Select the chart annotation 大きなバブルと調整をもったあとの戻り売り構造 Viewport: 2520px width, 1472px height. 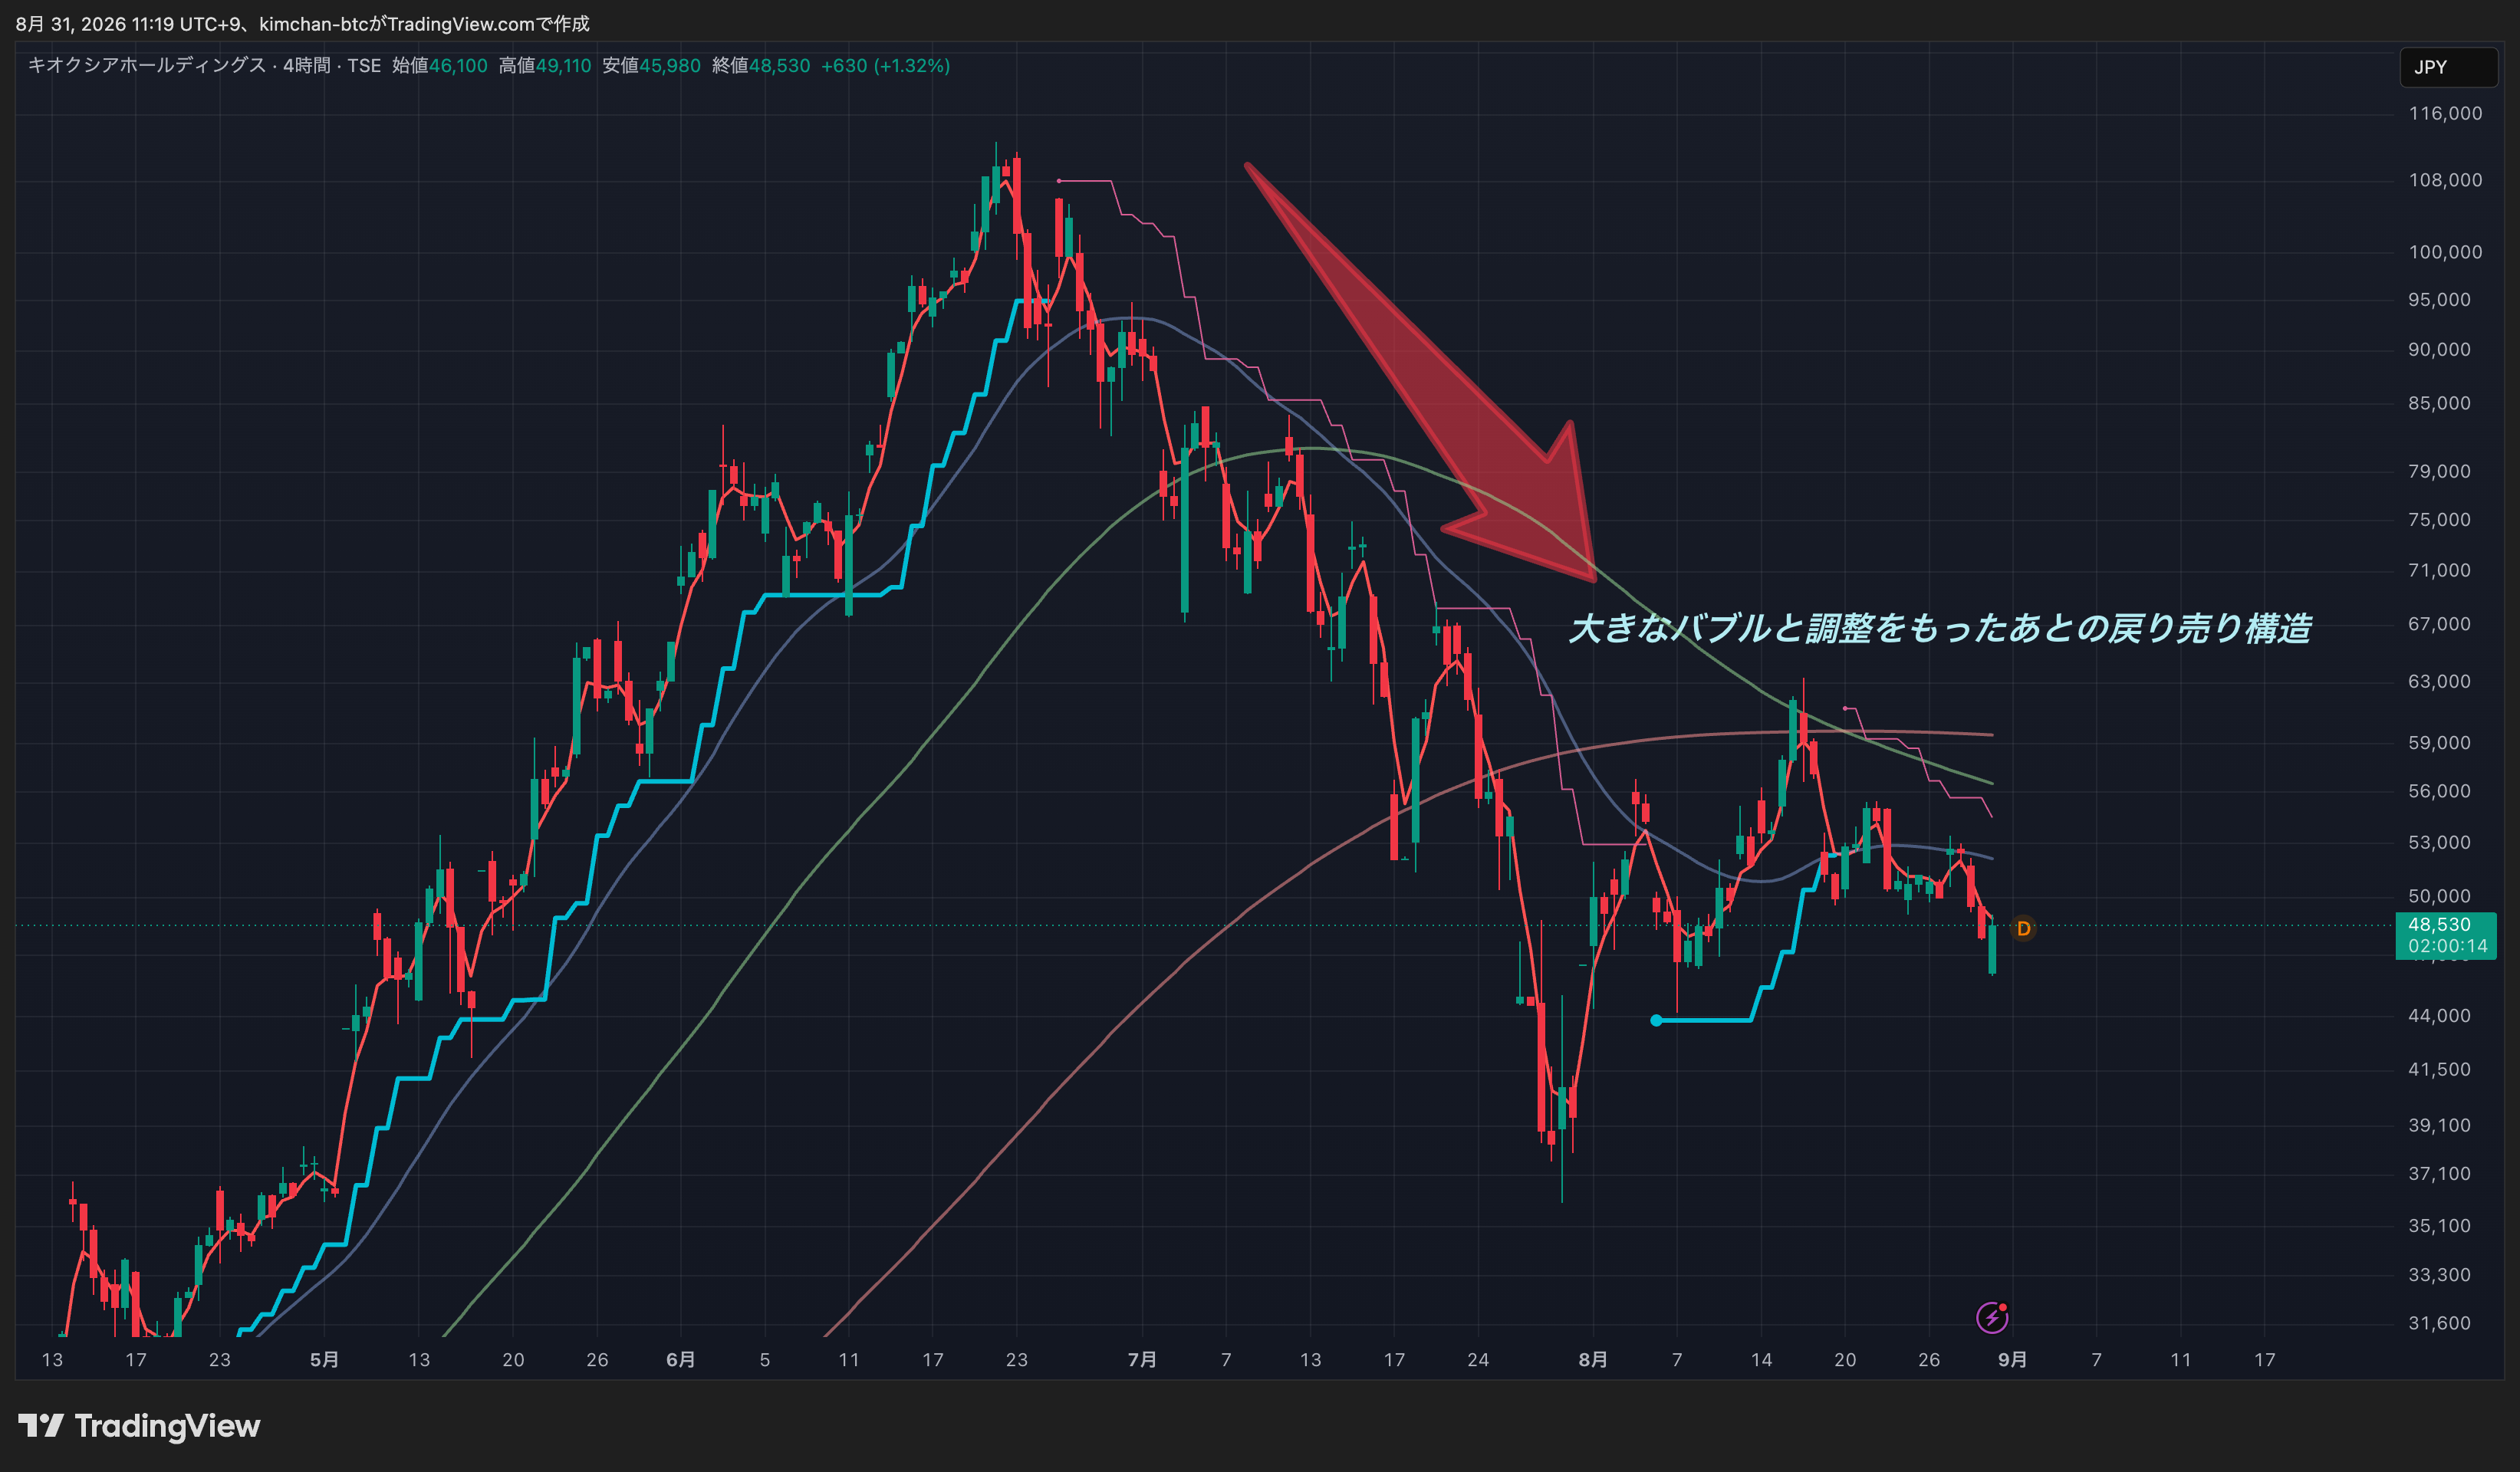coord(1940,628)
